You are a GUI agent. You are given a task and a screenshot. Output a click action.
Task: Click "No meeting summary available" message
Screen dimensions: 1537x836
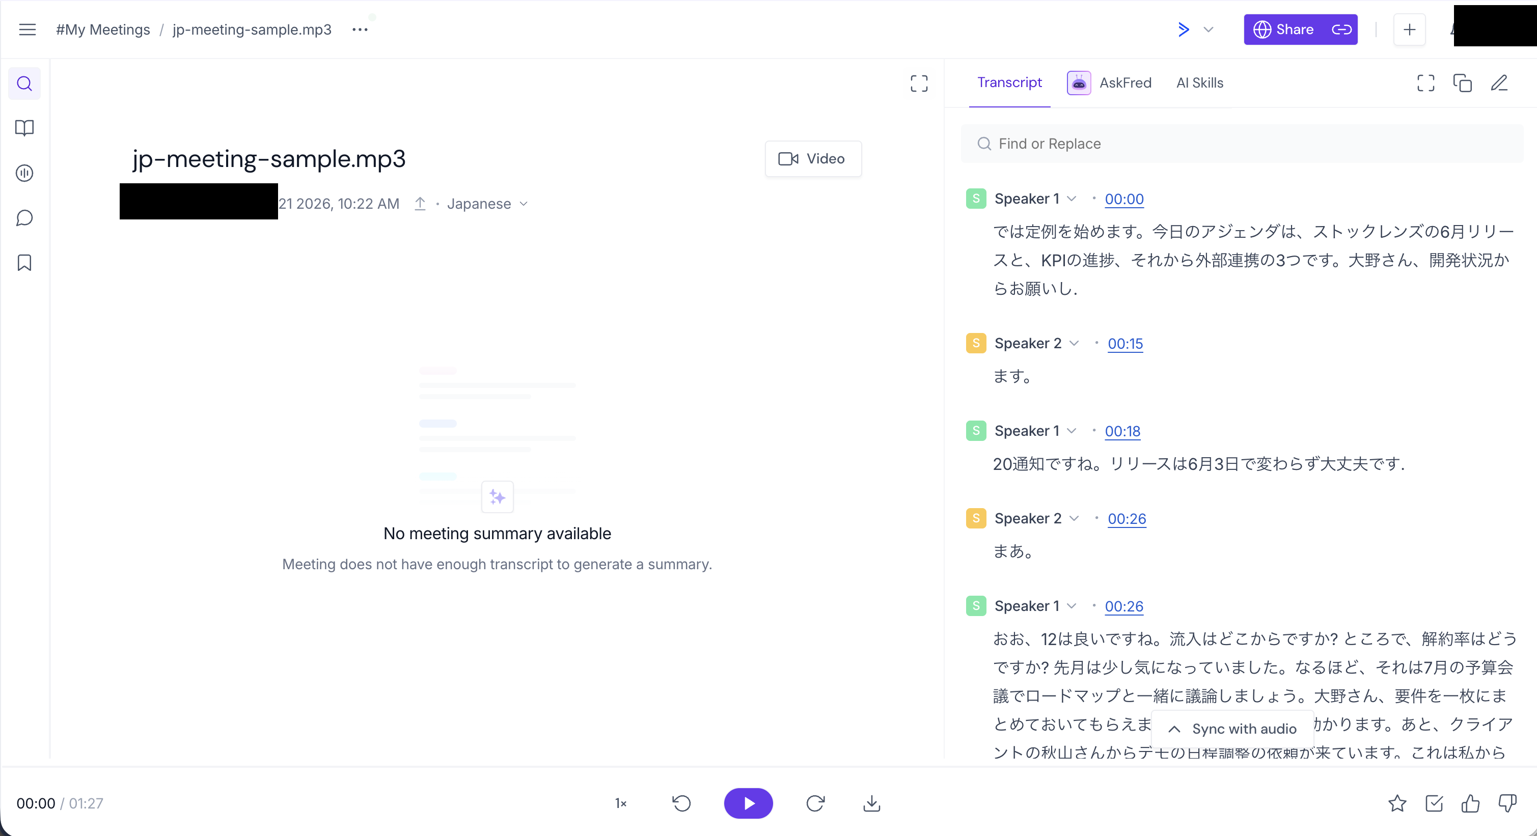tap(497, 533)
